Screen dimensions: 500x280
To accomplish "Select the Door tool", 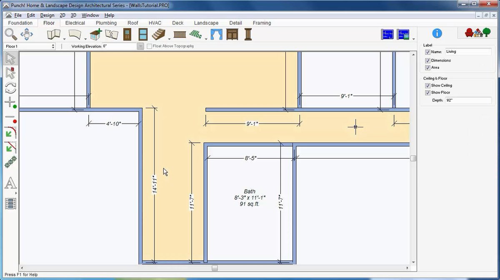I will tap(127, 34).
